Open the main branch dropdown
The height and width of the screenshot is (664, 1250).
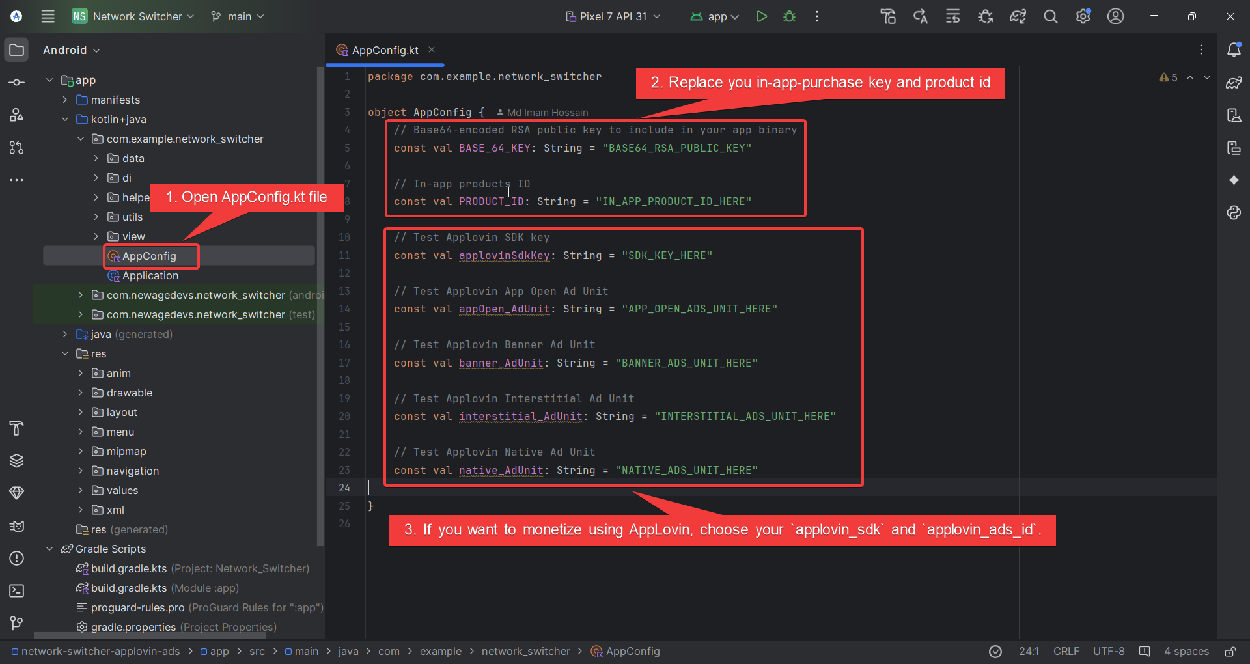(x=237, y=16)
